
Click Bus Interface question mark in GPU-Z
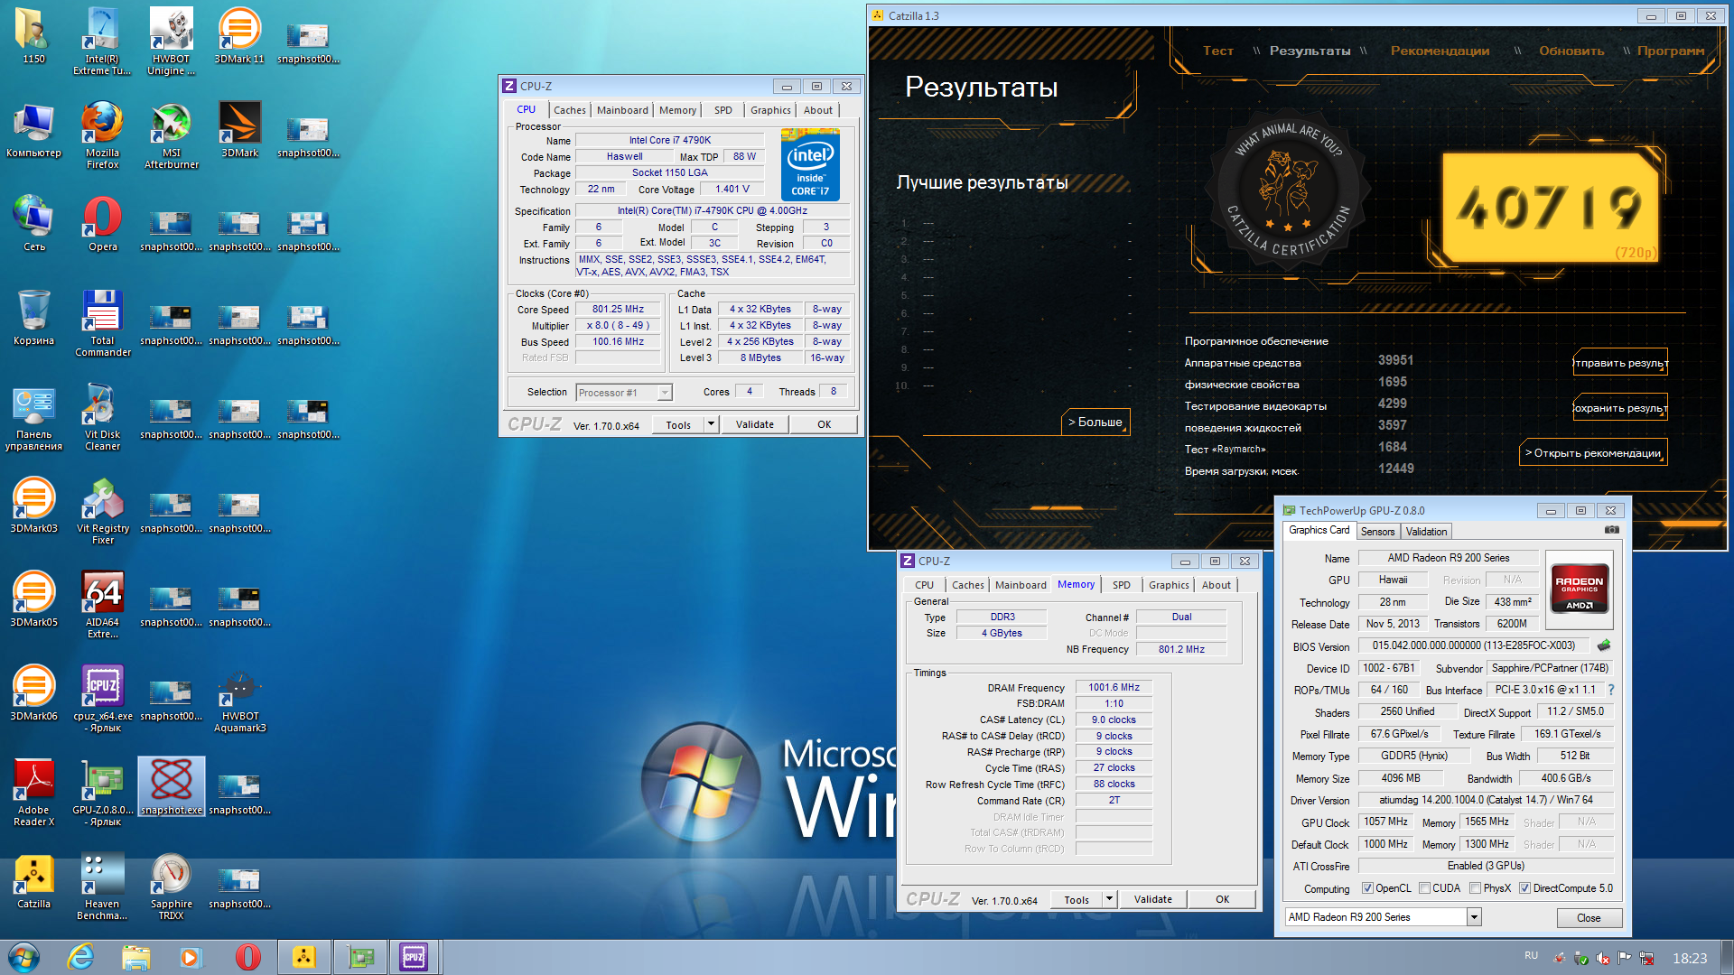pos(1610,690)
